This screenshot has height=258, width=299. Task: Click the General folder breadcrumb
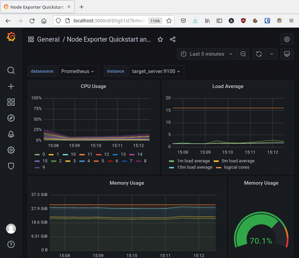pos(48,39)
